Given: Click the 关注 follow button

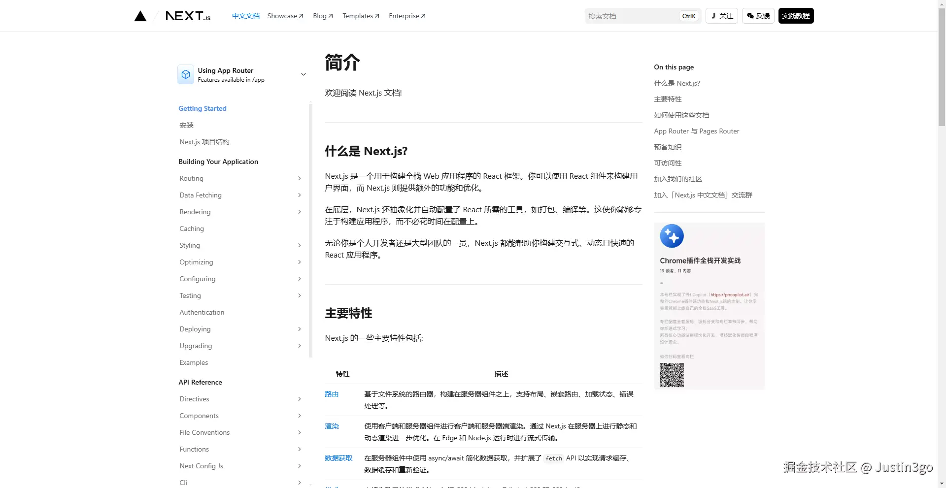Looking at the screenshot, I should pyautogui.click(x=722, y=16).
